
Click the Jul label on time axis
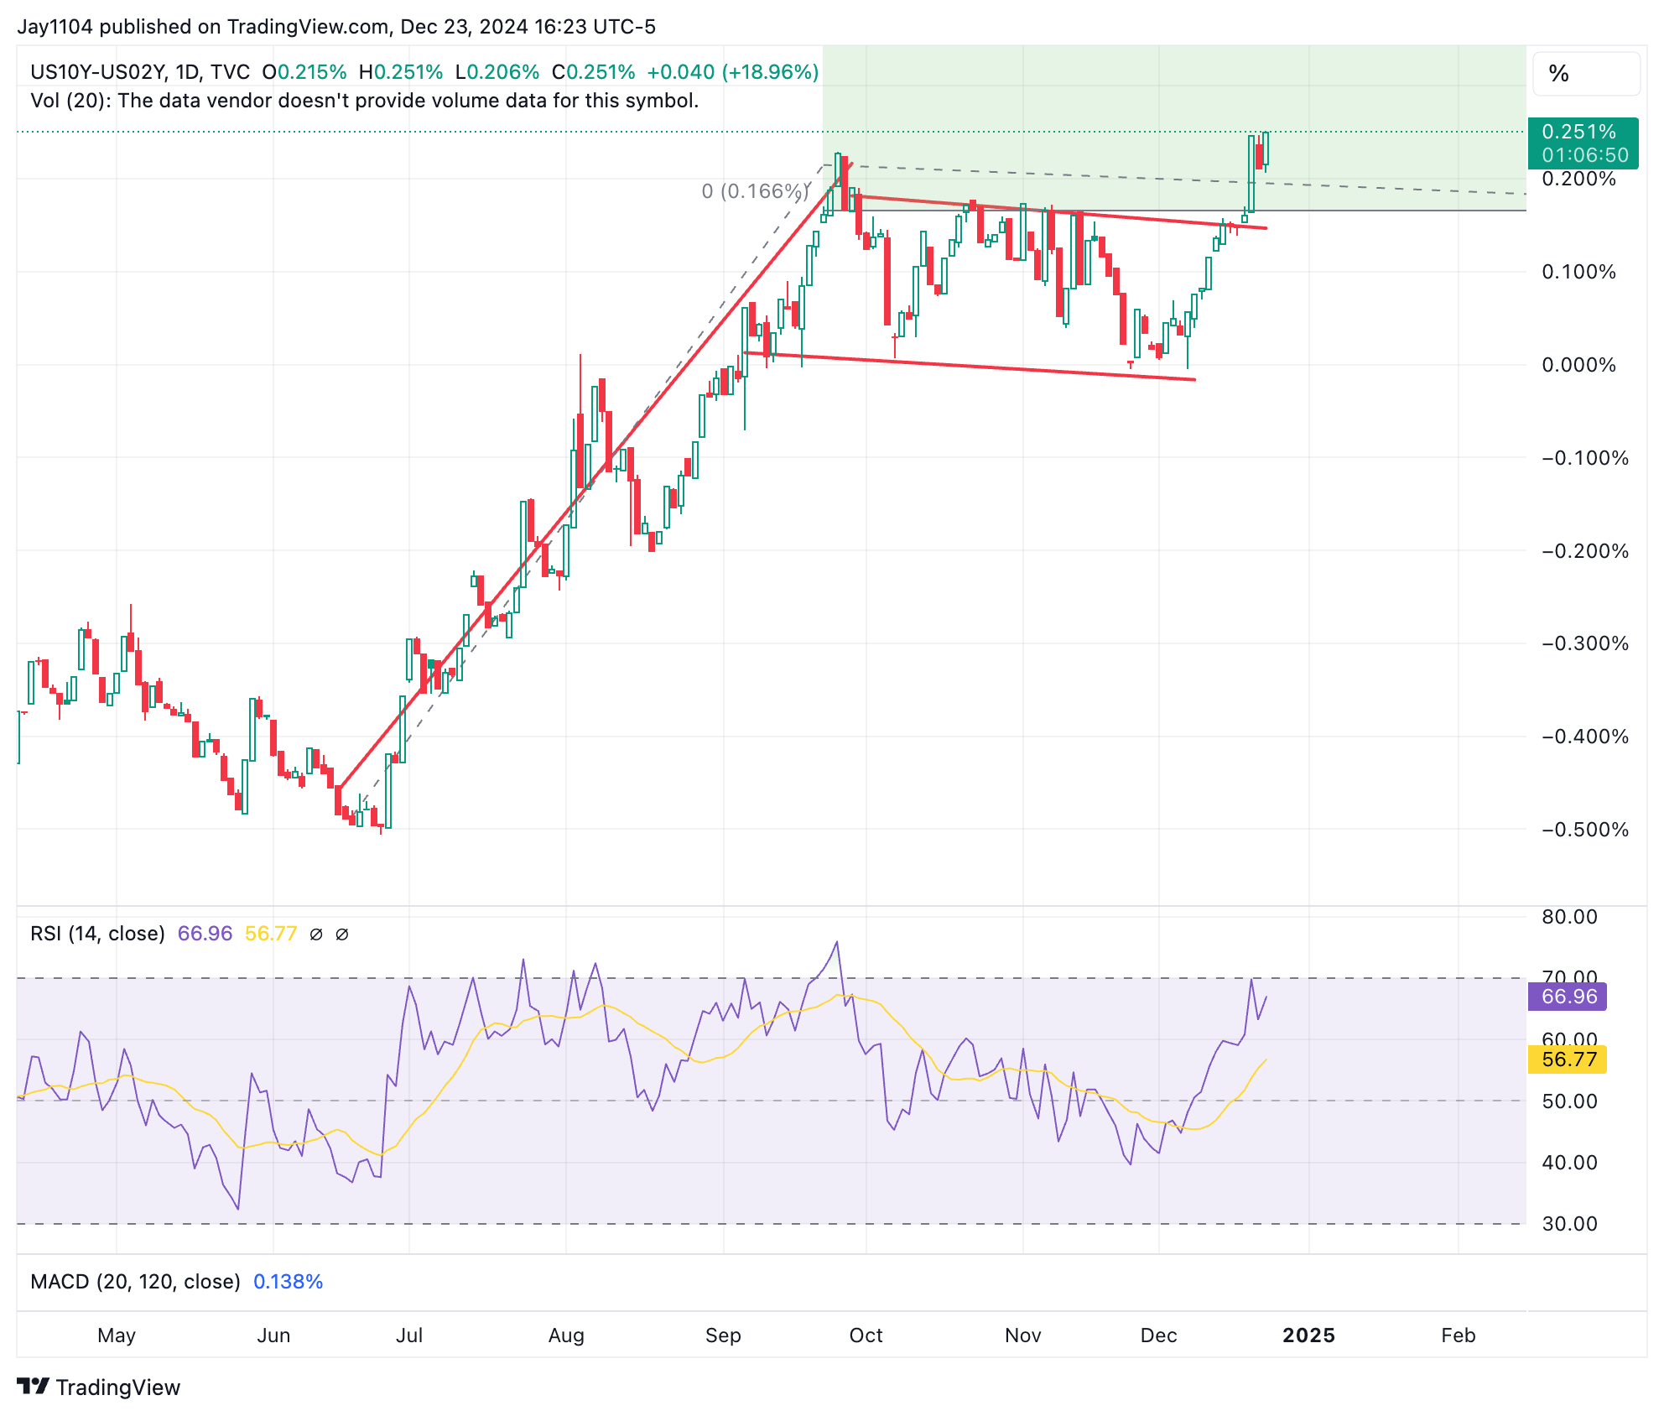[x=409, y=1335]
